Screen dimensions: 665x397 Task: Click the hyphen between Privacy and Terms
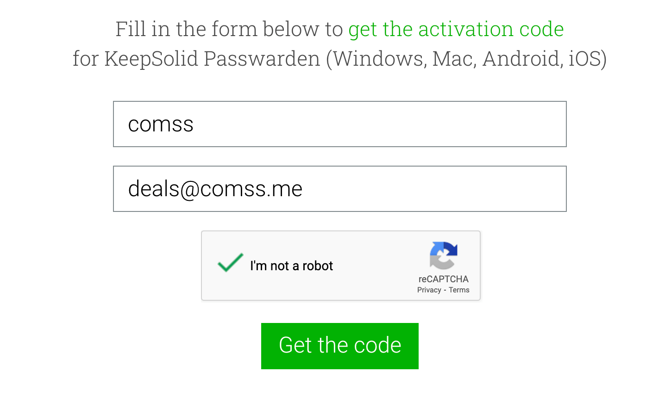click(445, 290)
